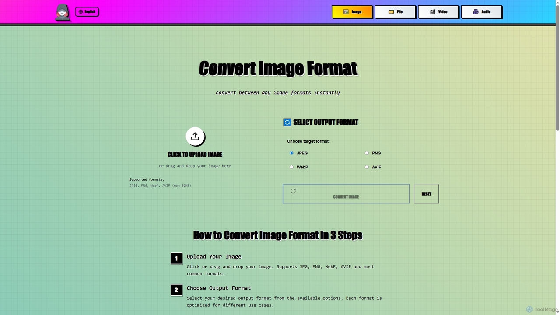Image resolution: width=560 pixels, height=315 pixels.
Task: Click the 'Choose target format:' label
Action: click(308, 141)
